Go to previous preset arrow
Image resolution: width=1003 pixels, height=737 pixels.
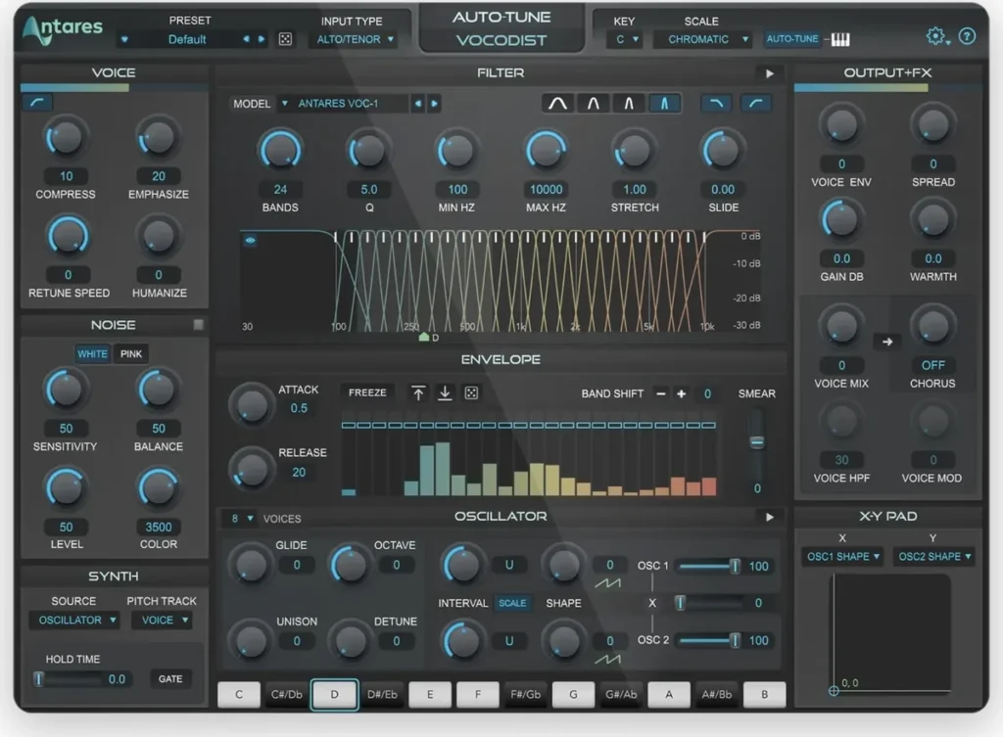pos(246,39)
